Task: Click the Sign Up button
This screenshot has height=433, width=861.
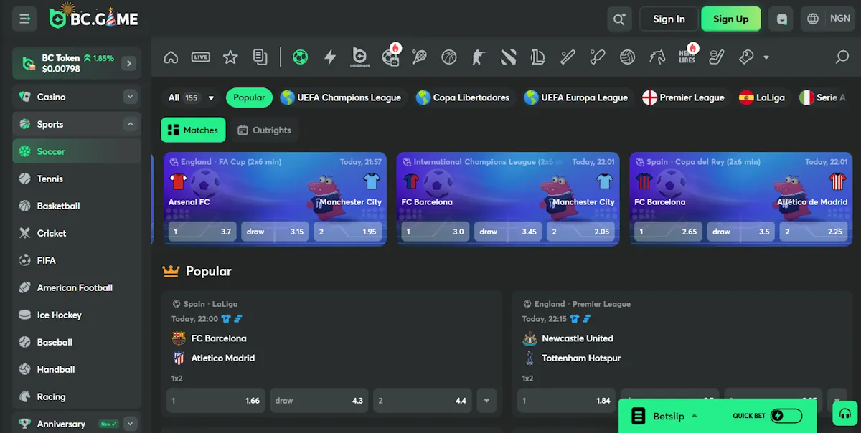Action: tap(730, 19)
